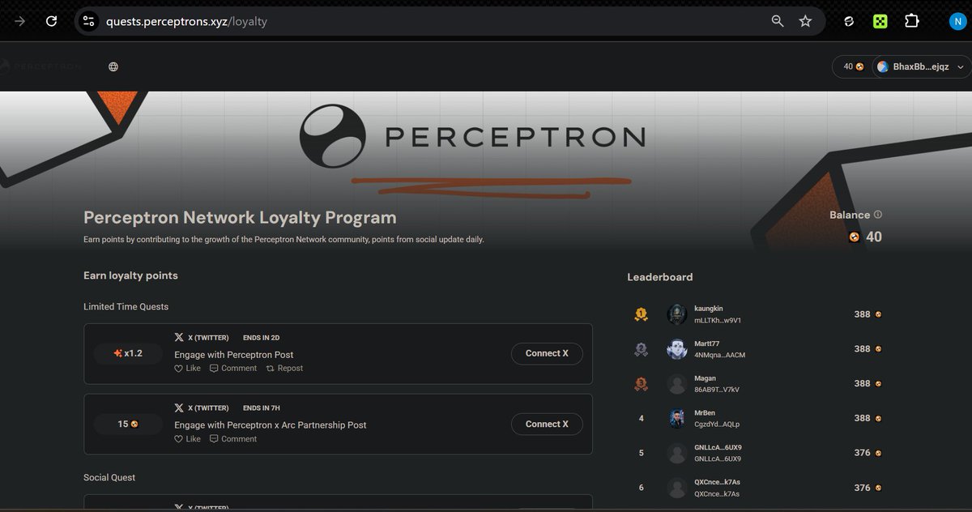Click Like on Arc Partnership Post quest
Viewport: 972px width, 512px height.
click(187, 439)
